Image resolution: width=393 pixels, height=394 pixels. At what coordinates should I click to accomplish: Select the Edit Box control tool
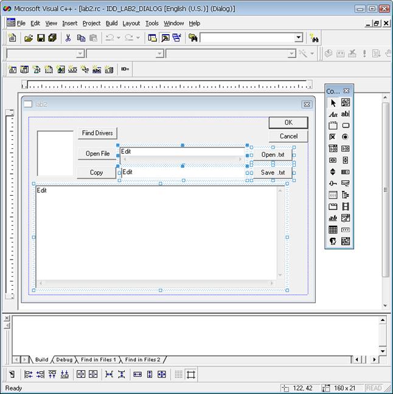(345, 114)
